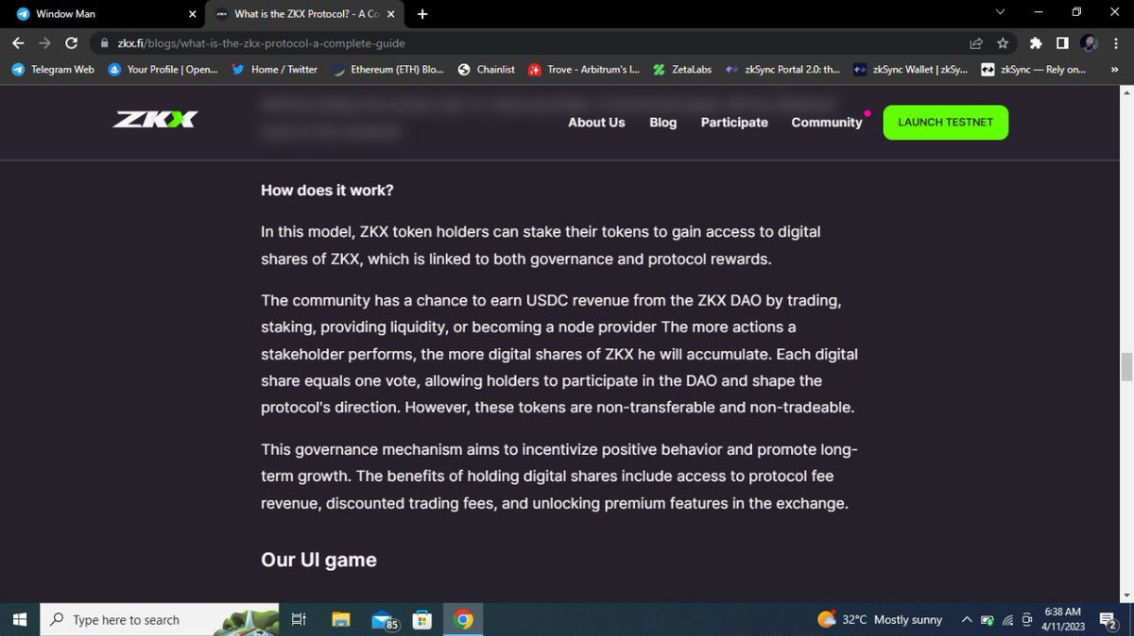Open a new browser tab
This screenshot has height=636, width=1134.
(421, 14)
